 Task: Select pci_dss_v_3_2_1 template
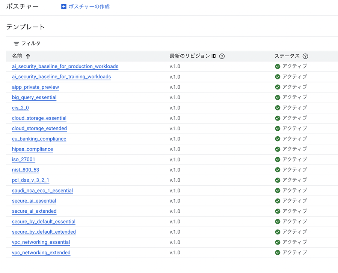click(30, 180)
